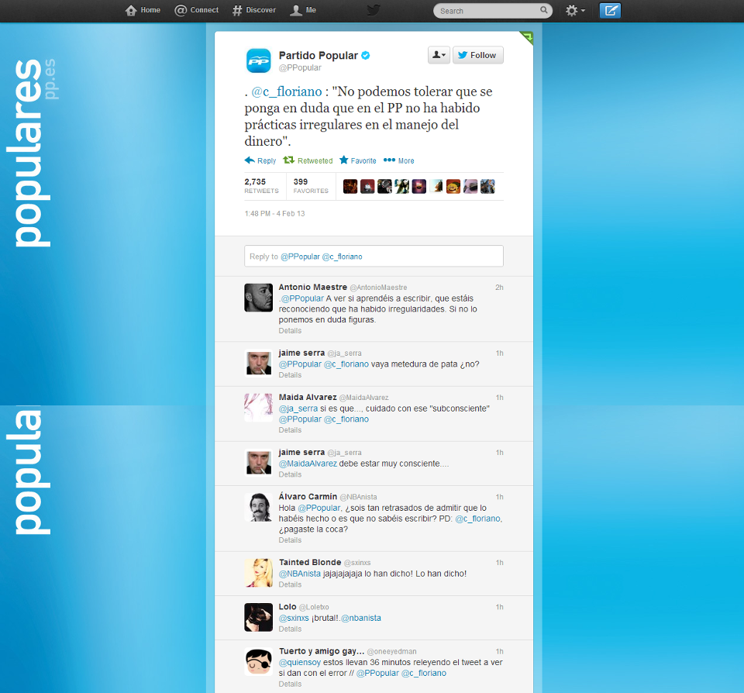Screen dimensions: 744x693
Task: Click the reply box to @PPopular @c_floriano
Action: pyautogui.click(x=374, y=257)
